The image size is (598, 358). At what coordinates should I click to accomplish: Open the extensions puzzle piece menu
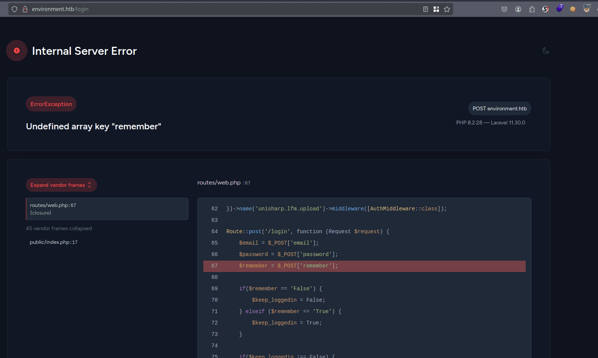pyautogui.click(x=532, y=9)
